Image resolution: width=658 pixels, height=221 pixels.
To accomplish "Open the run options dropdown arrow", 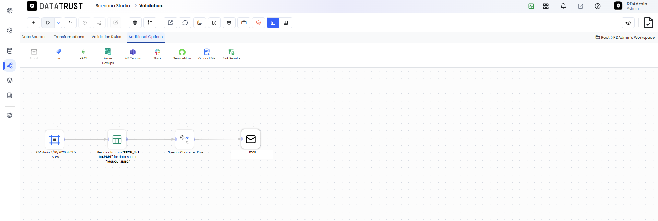I will (59, 23).
